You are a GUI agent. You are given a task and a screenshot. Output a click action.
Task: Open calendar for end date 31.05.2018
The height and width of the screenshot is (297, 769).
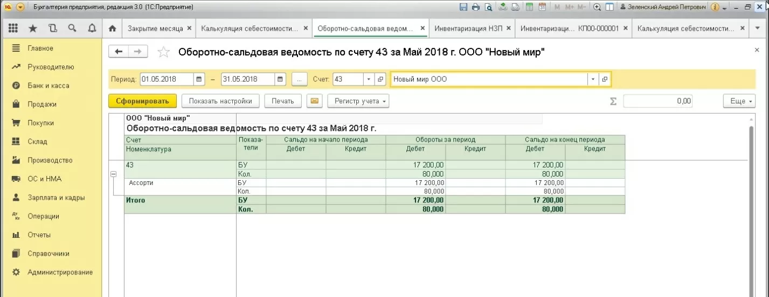pyautogui.click(x=280, y=79)
